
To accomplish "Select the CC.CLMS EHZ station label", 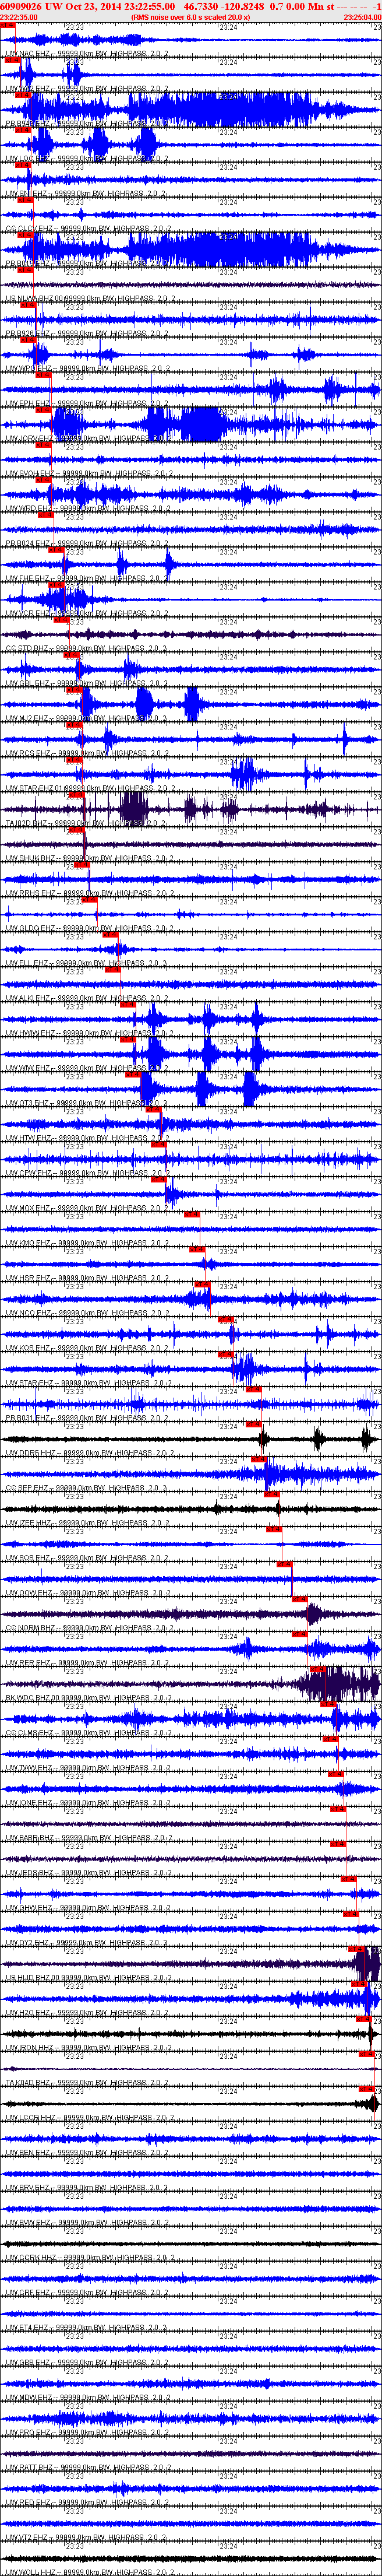I will click(90, 1733).
